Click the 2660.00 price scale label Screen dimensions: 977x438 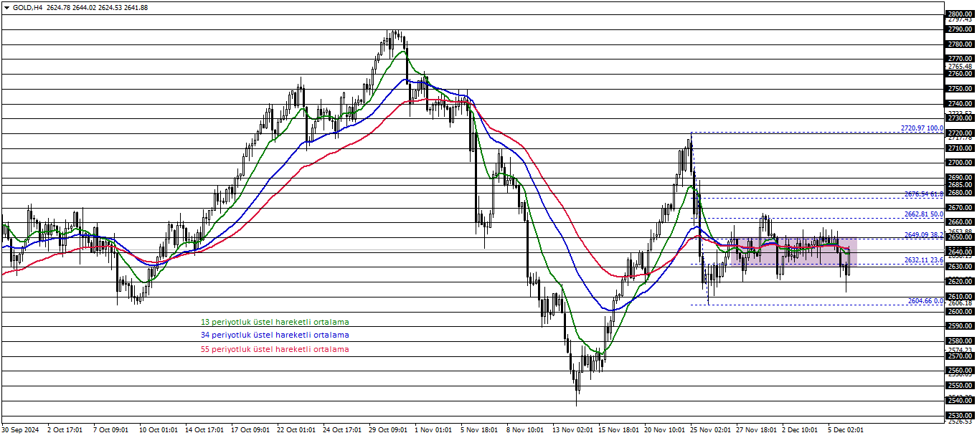click(960, 222)
